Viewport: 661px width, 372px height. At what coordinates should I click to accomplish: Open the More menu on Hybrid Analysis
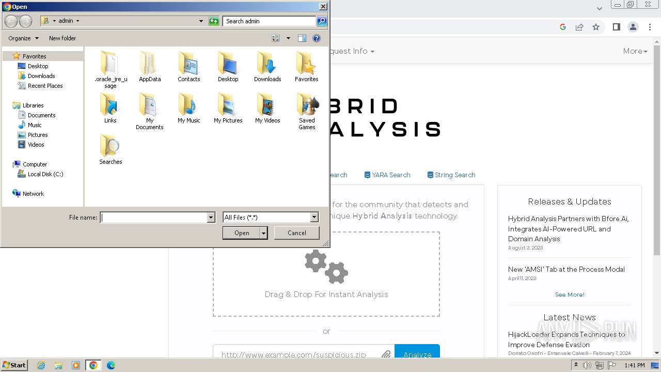635,51
